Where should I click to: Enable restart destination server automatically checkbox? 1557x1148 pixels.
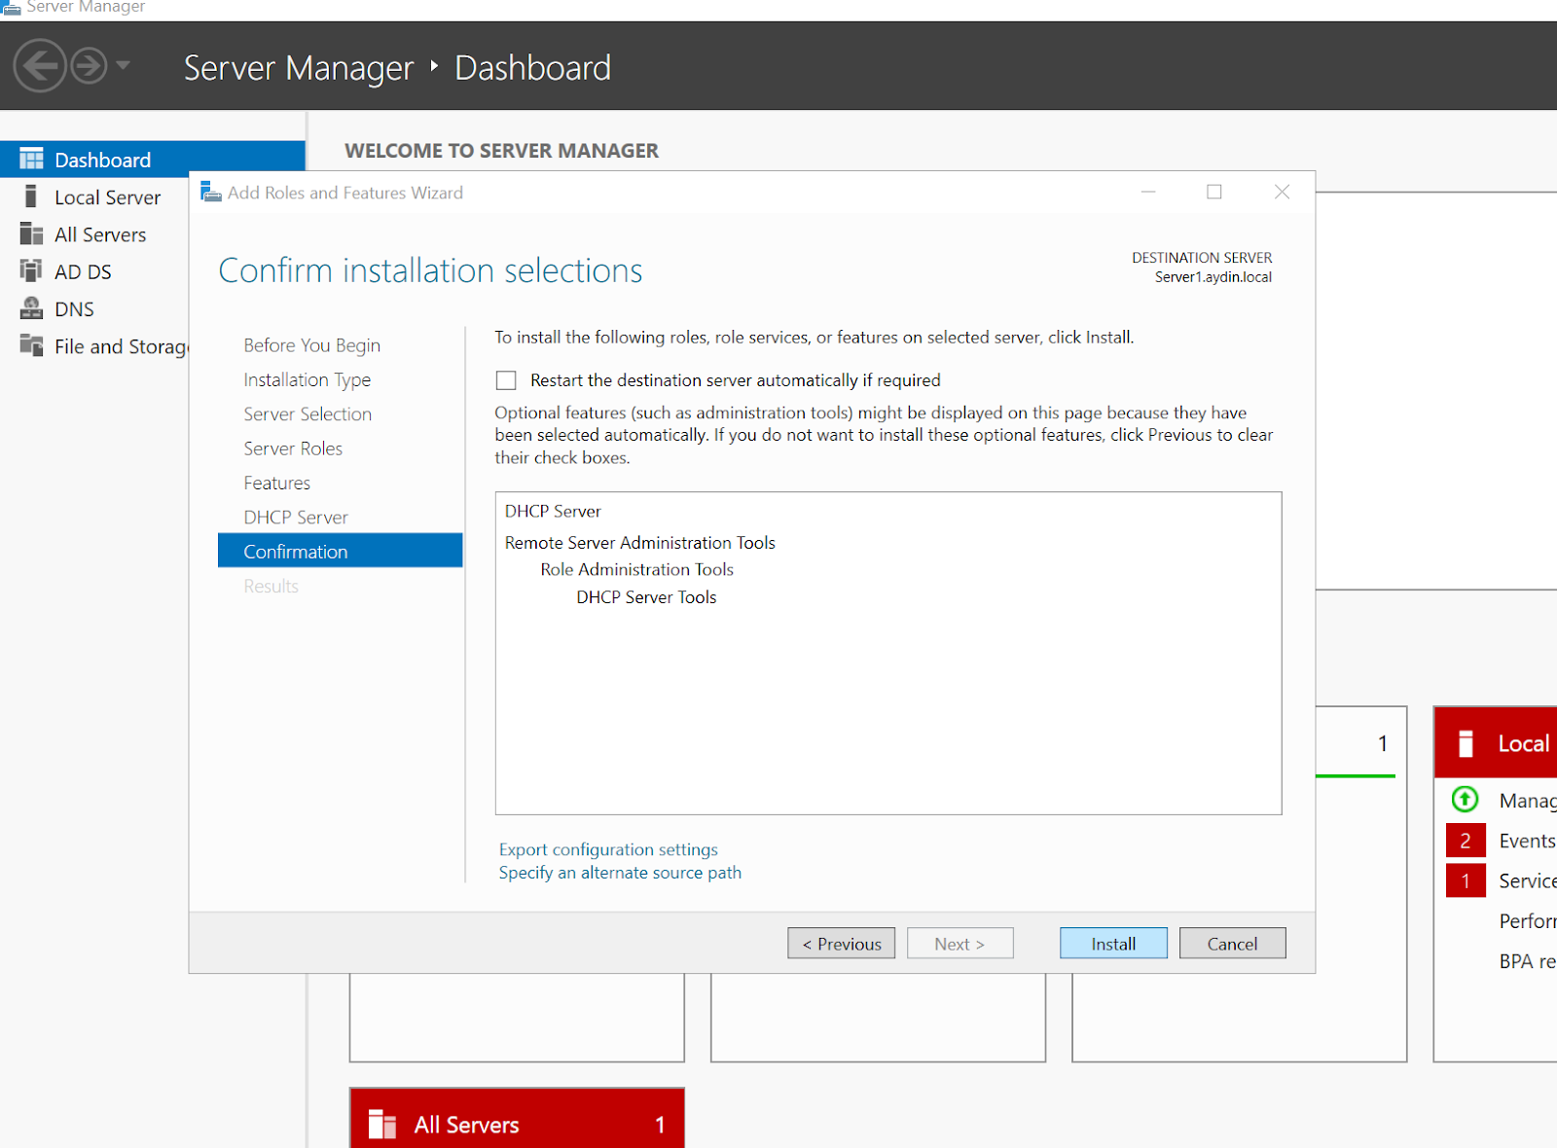pyautogui.click(x=506, y=380)
